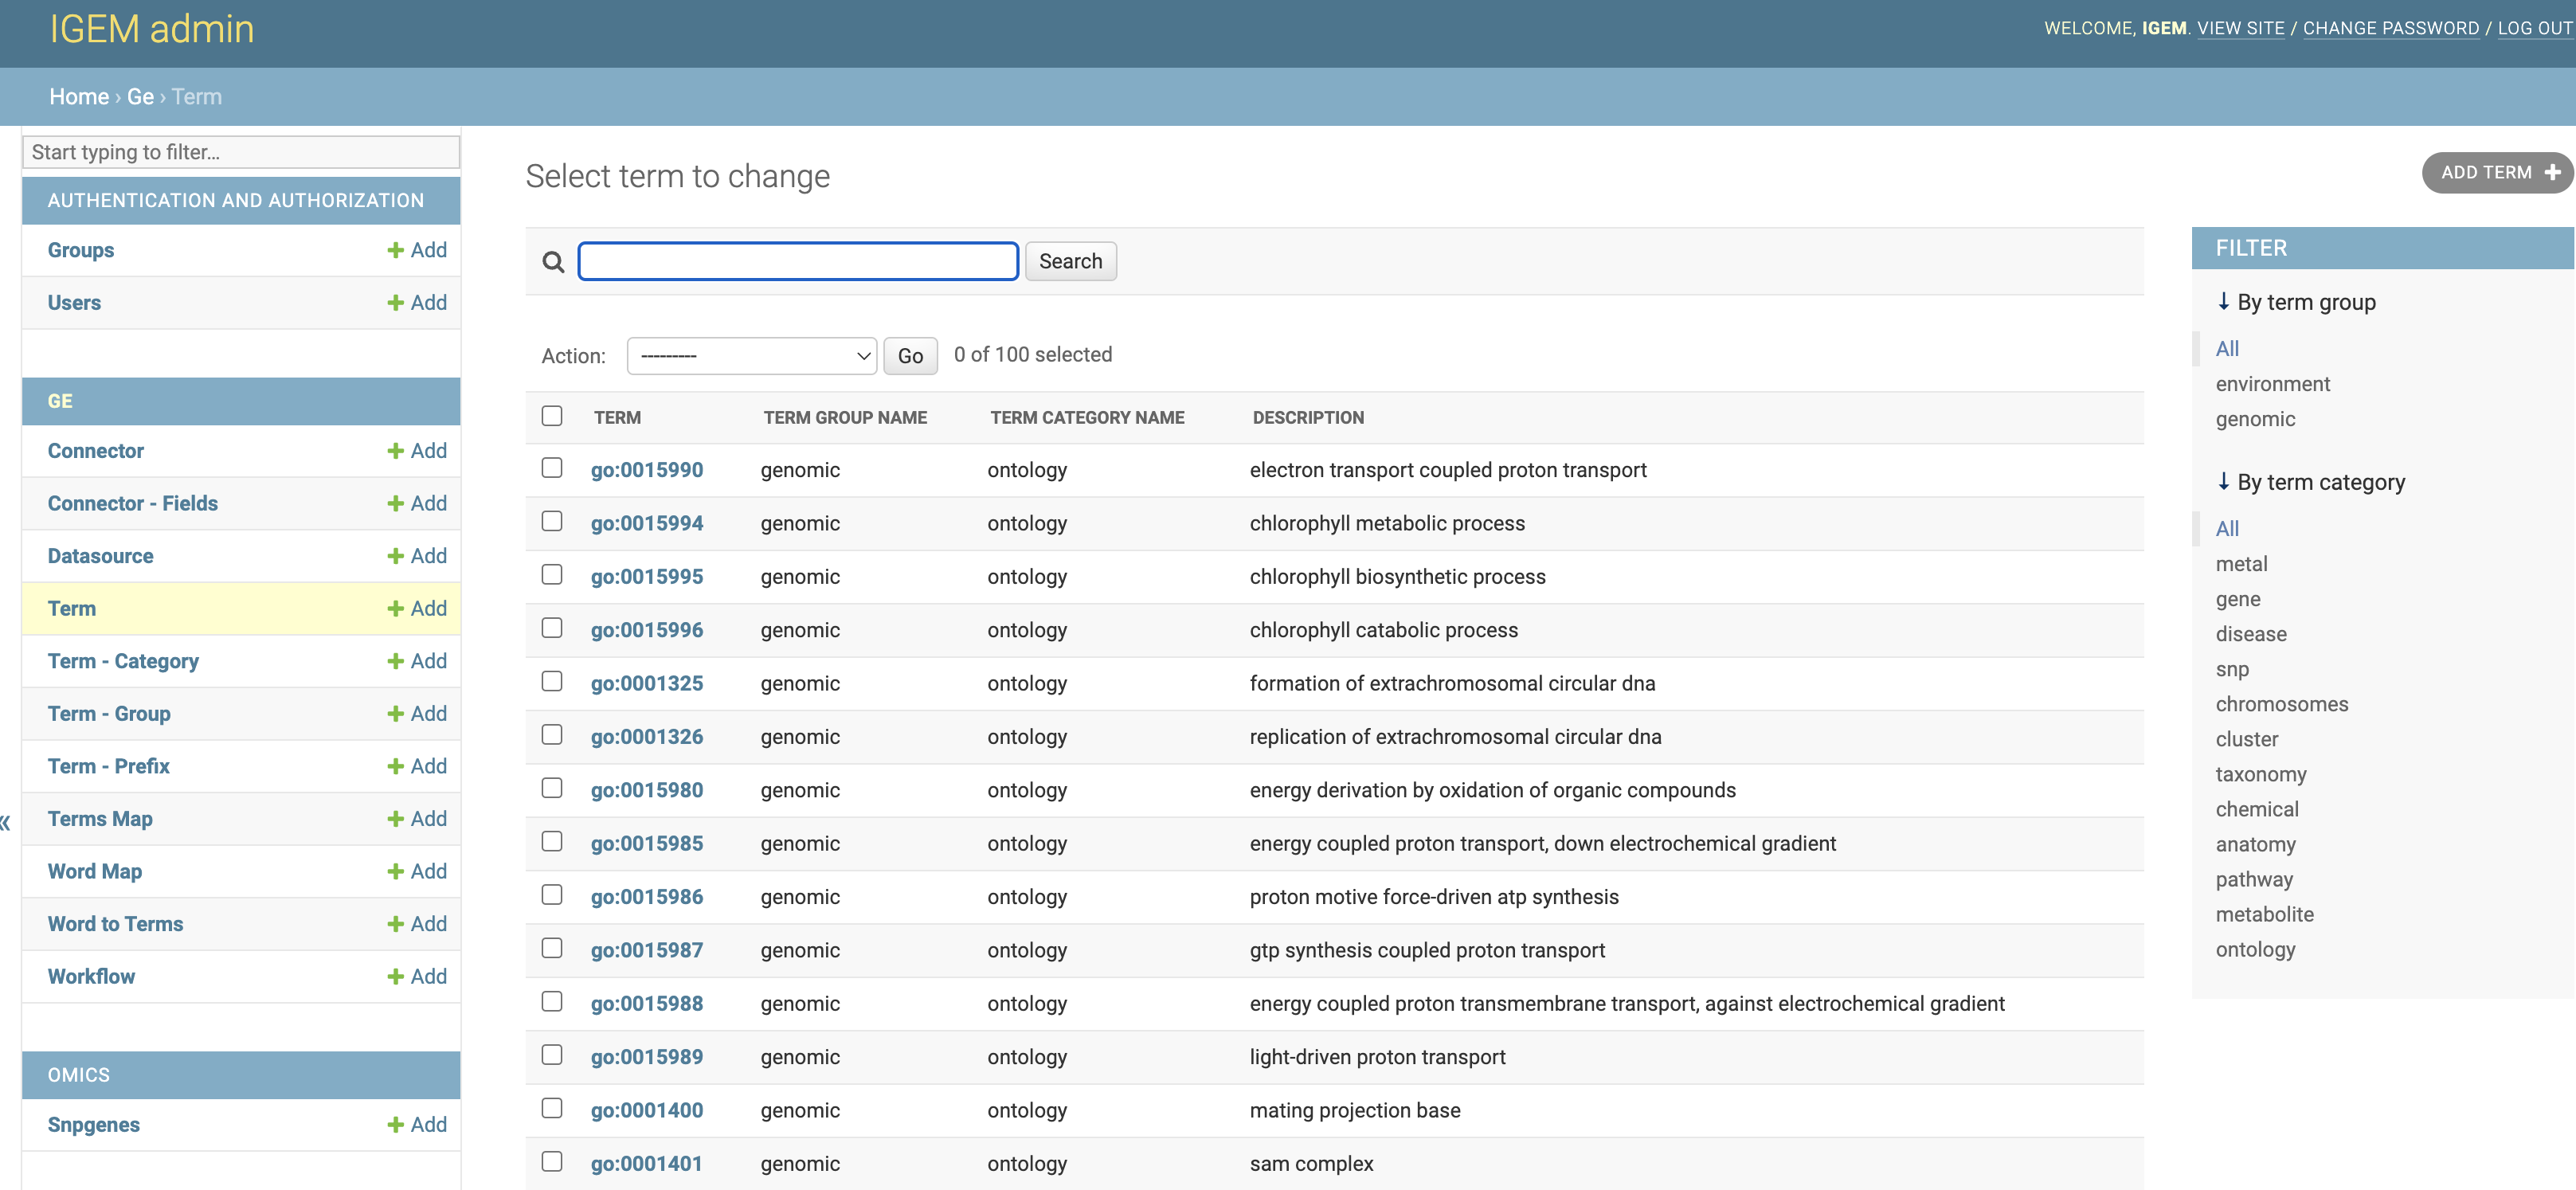Open term go:0015988
2576x1190 pixels.
(x=647, y=1004)
